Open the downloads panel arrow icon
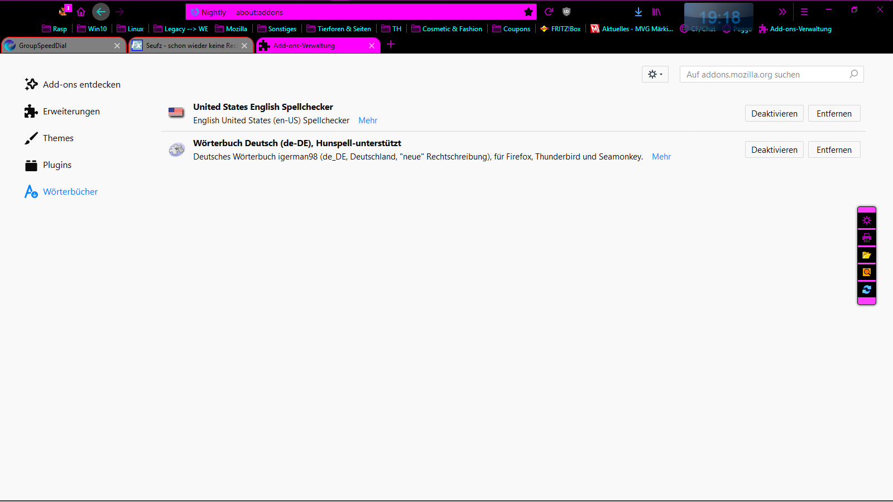Image resolution: width=893 pixels, height=502 pixels. (x=638, y=12)
